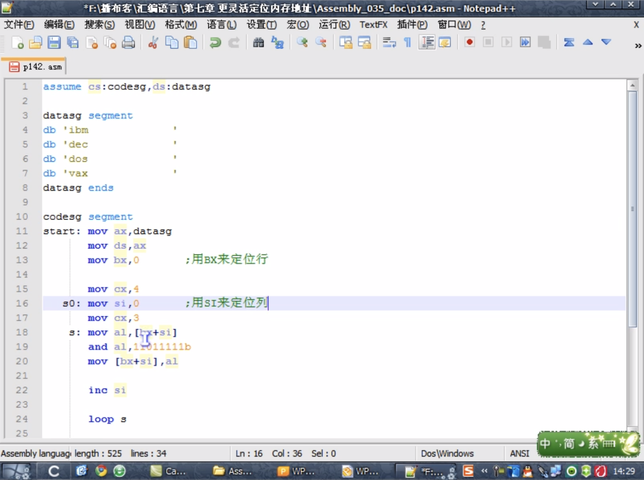This screenshot has width=644, height=480.
Task: Click the Open file folder icon
Action: pyautogui.click(x=36, y=43)
